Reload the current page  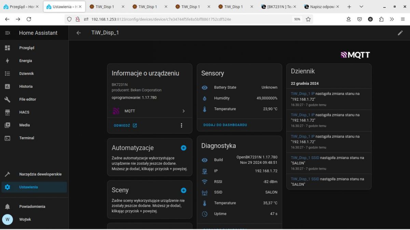29,19
